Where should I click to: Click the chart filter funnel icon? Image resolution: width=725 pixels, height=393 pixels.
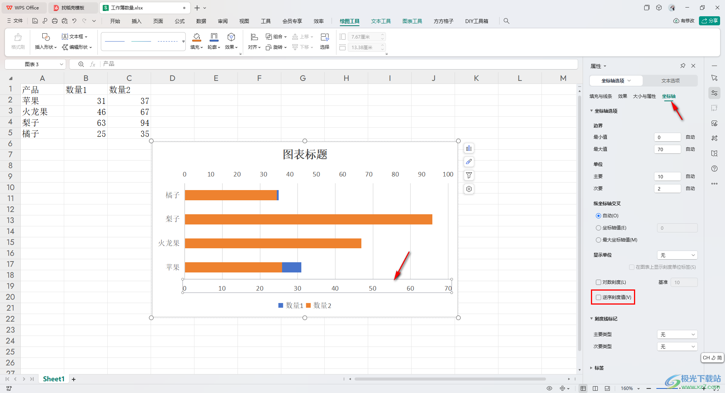coord(469,175)
